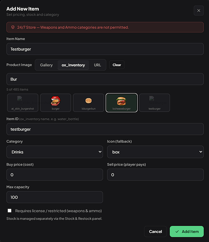The width and height of the screenshot is (209, 242).
Task: Click the shield warning icon in banner
Action: (13, 27)
